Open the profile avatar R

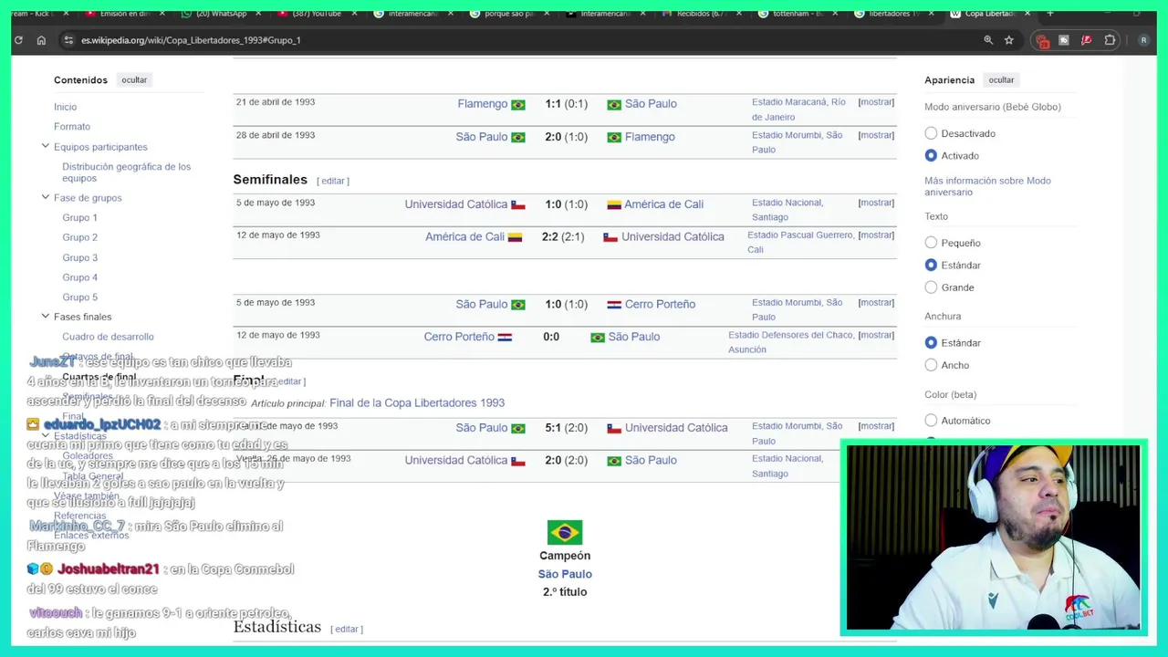click(x=1143, y=40)
